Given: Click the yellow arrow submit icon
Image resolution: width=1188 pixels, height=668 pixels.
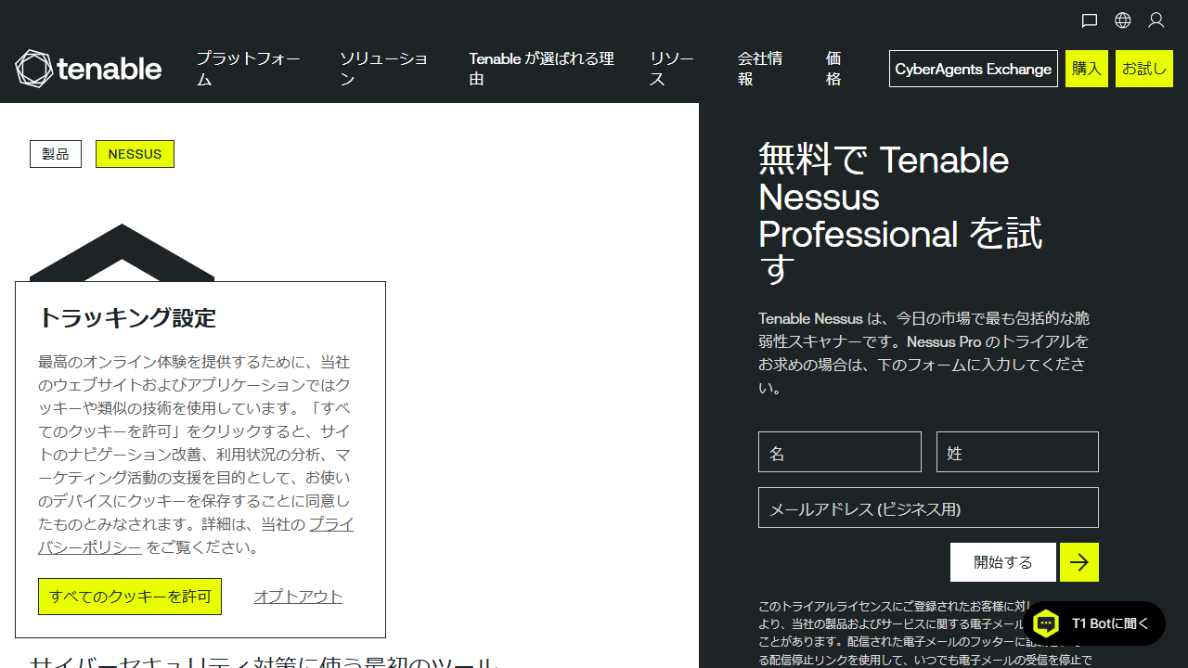Looking at the screenshot, I should pyautogui.click(x=1079, y=562).
